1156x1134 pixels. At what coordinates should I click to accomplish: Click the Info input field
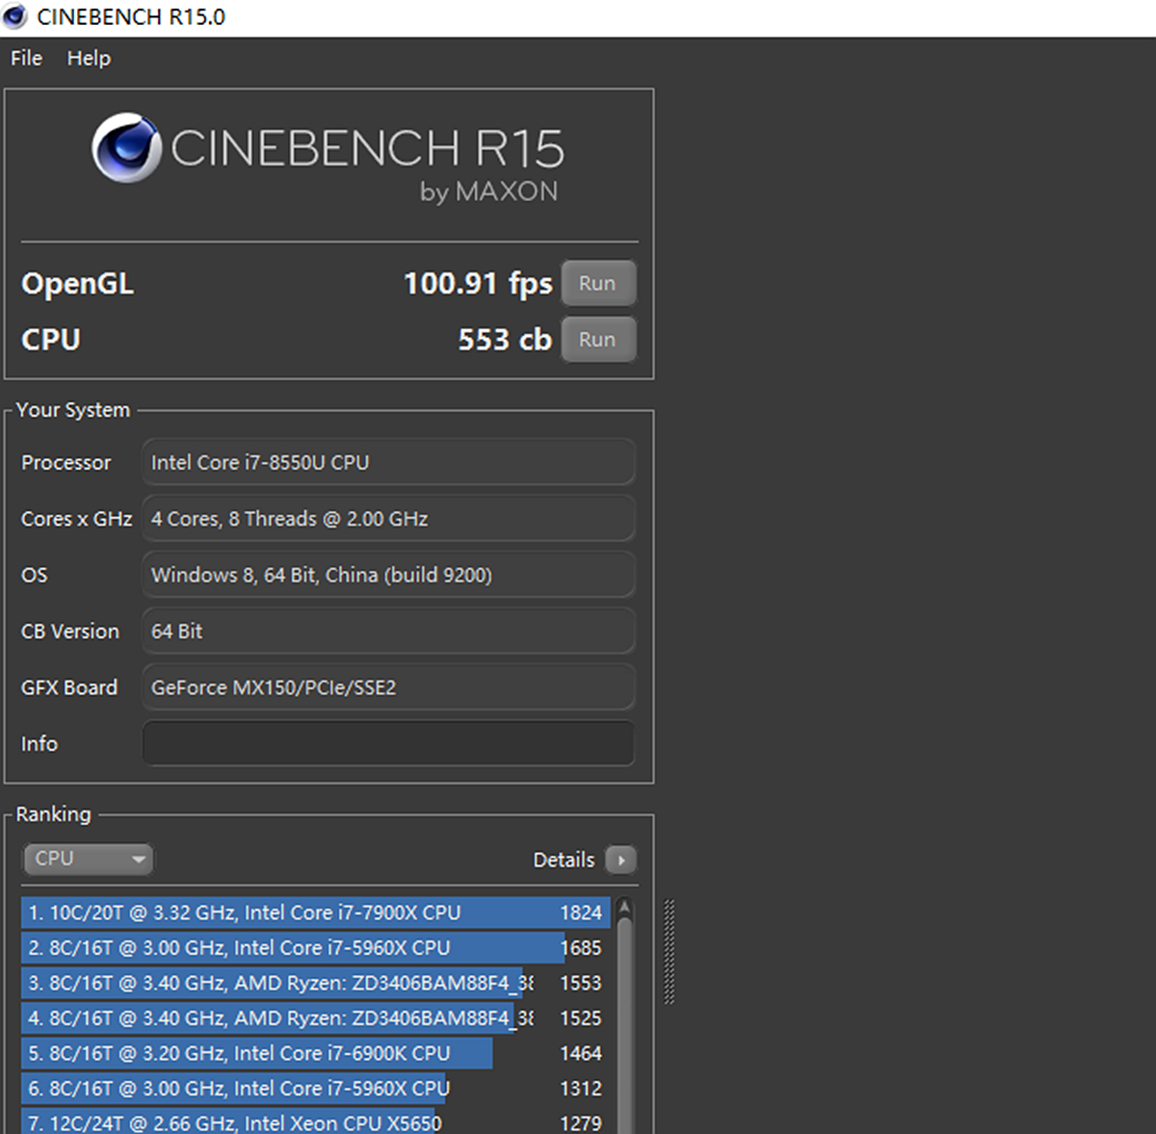click(388, 743)
